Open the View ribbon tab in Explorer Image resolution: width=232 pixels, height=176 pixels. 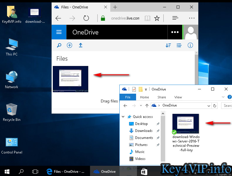click(x=178, y=97)
